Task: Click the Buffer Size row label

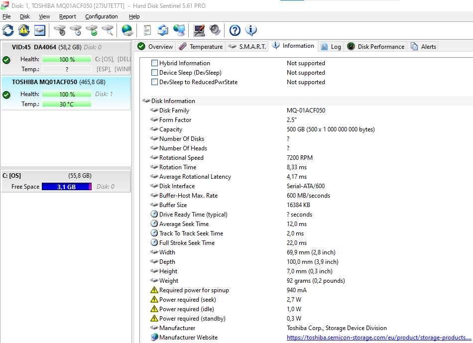Action: 173,205
